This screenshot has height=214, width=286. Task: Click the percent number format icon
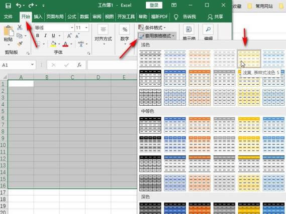(x=125, y=30)
